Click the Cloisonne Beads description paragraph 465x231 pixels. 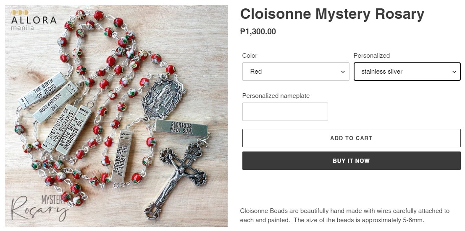click(344, 215)
